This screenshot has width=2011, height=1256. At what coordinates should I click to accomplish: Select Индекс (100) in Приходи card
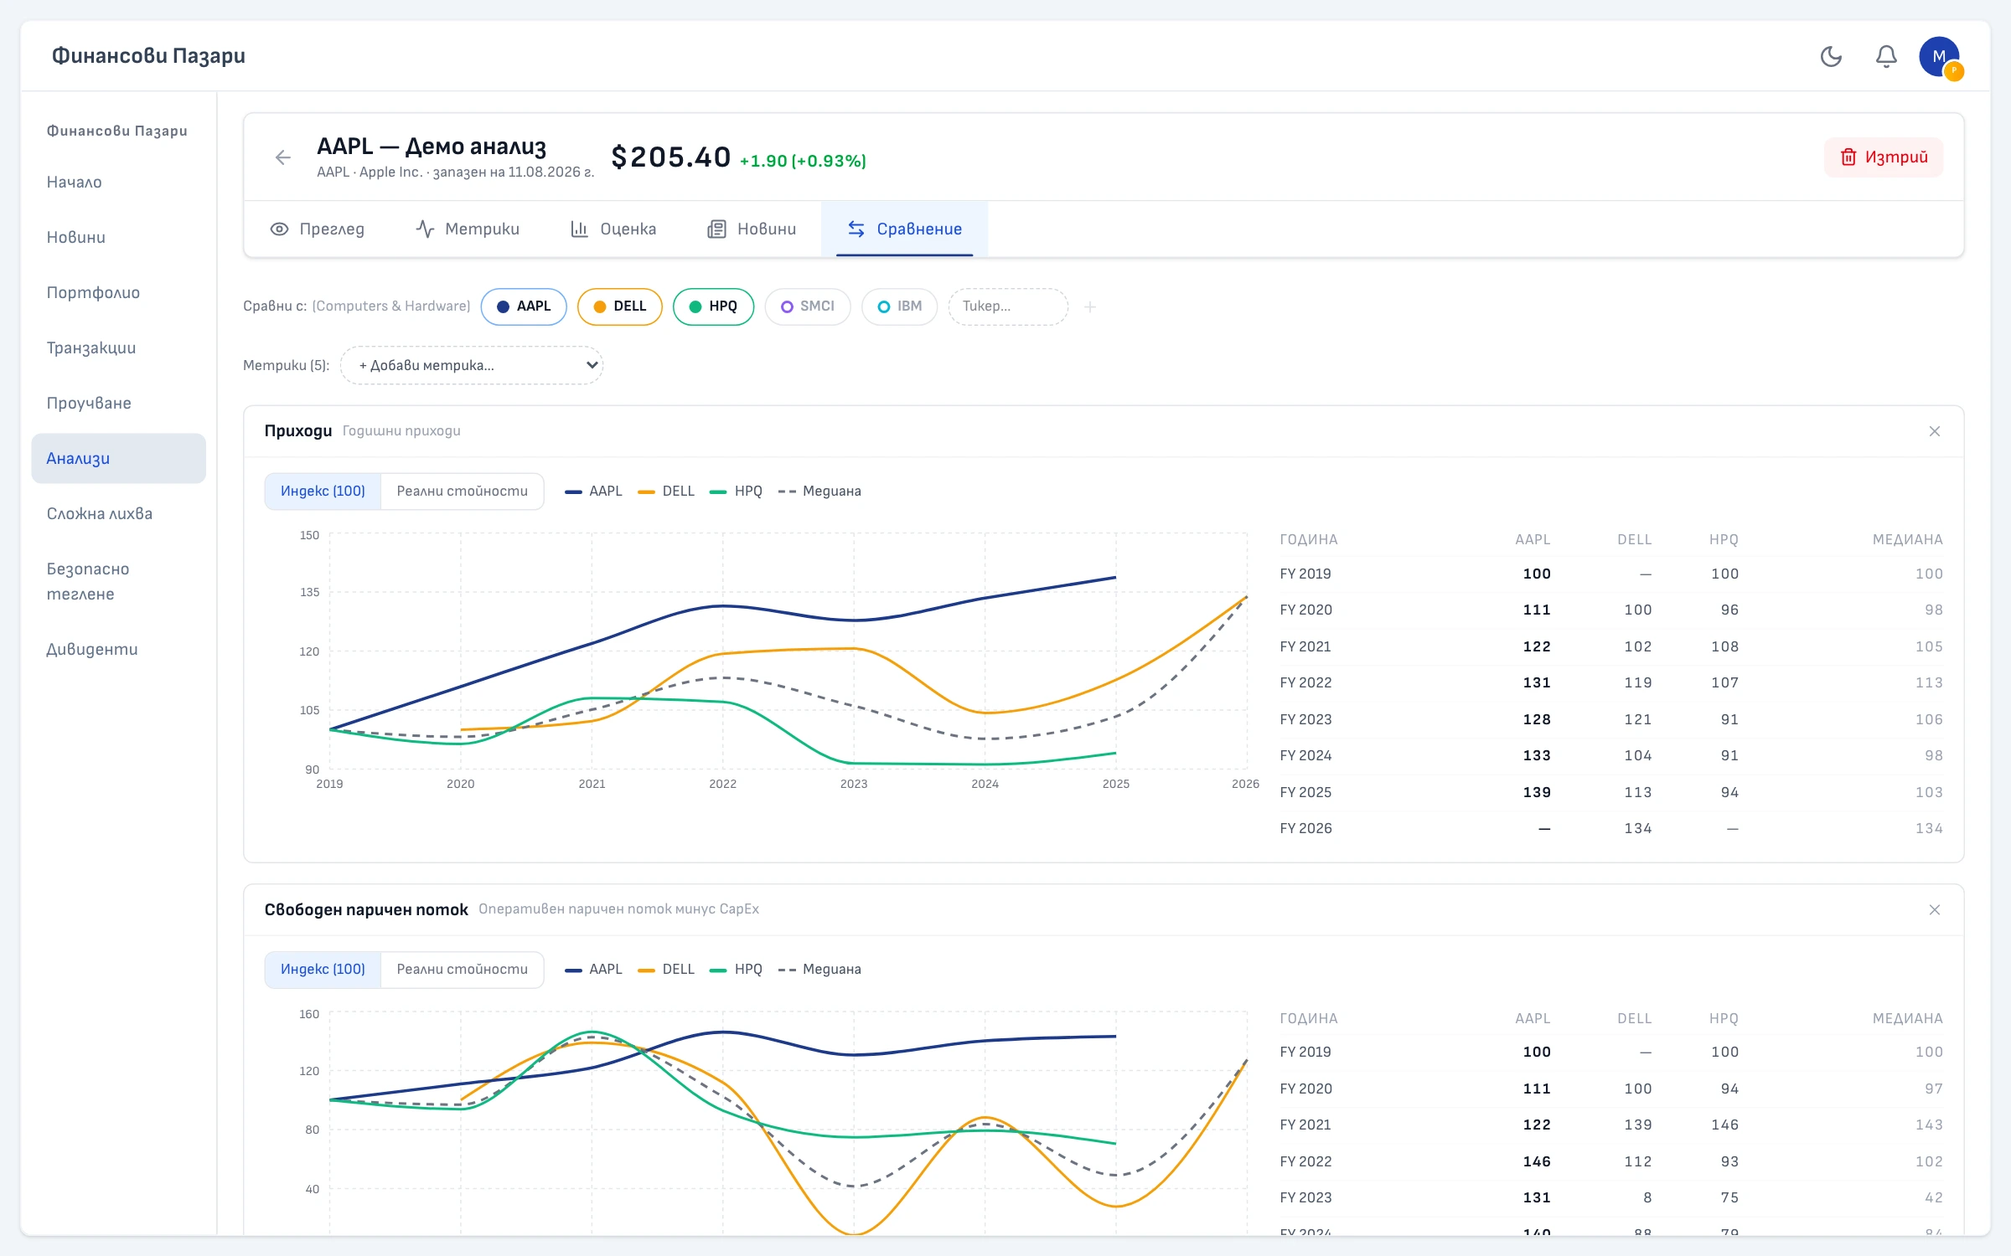coord(323,492)
